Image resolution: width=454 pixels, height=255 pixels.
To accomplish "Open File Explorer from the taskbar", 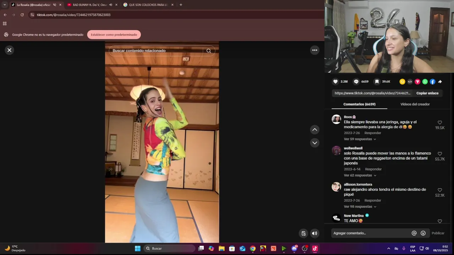I will pyautogui.click(x=221, y=248).
